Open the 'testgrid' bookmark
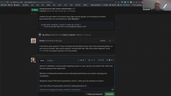Screen dimensions: 171x96 pos(105,5)
